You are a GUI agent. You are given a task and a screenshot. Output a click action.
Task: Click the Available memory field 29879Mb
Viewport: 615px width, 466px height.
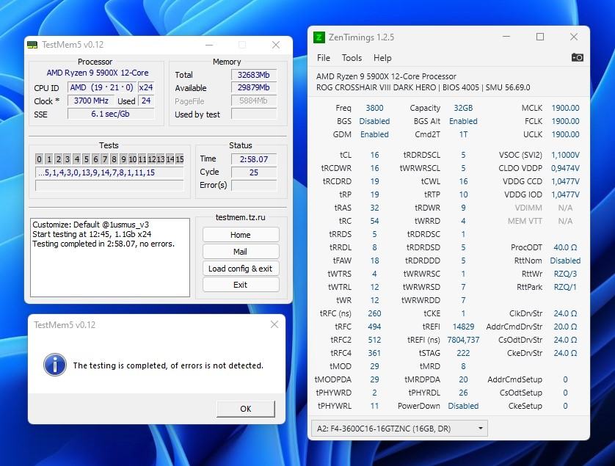coord(254,87)
